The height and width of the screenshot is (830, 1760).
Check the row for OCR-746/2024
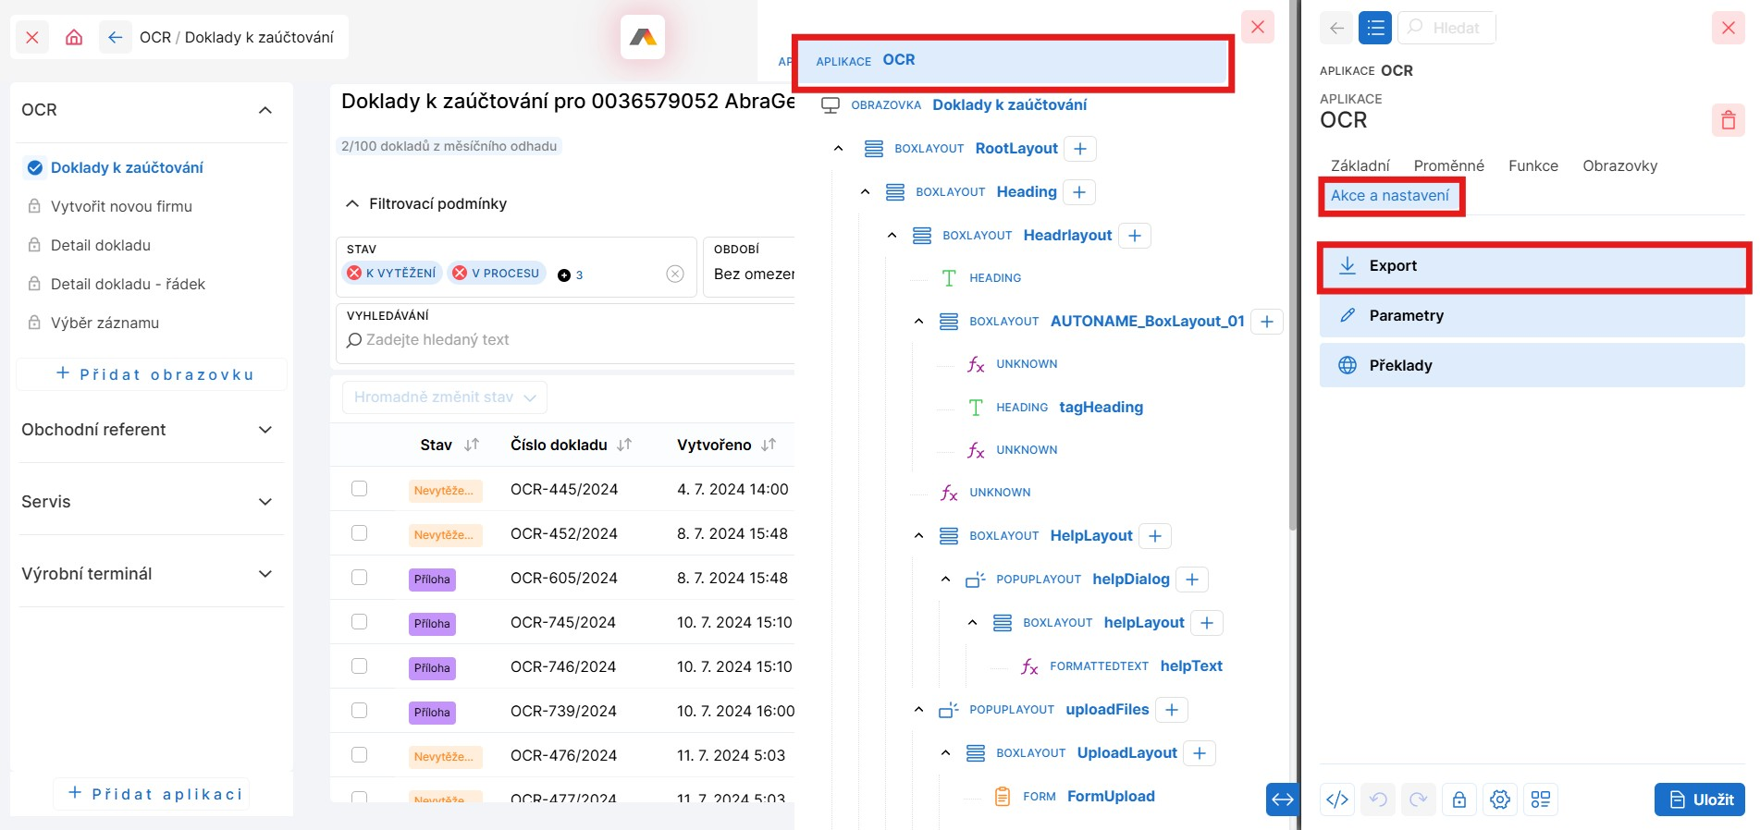pos(360,666)
